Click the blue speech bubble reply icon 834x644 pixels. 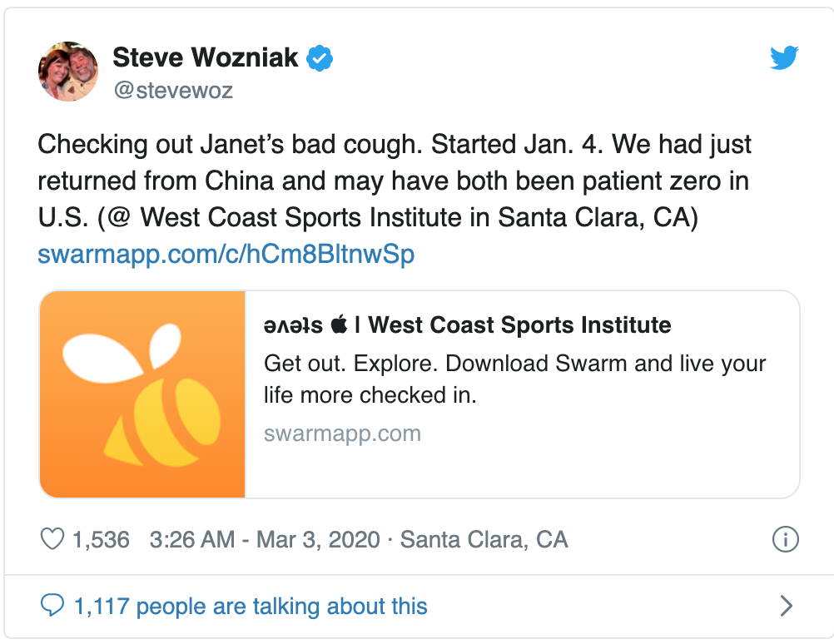pyautogui.click(x=52, y=606)
